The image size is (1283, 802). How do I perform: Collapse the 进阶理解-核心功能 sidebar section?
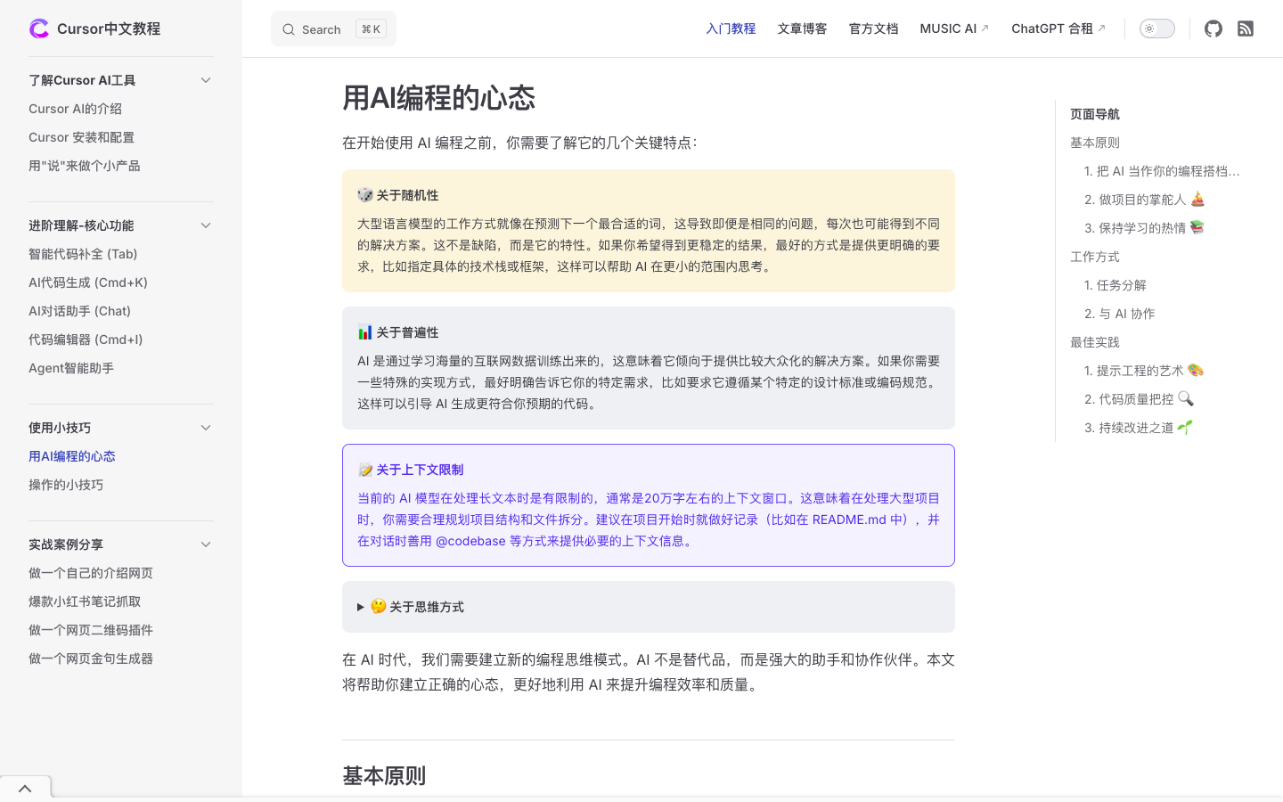point(206,225)
